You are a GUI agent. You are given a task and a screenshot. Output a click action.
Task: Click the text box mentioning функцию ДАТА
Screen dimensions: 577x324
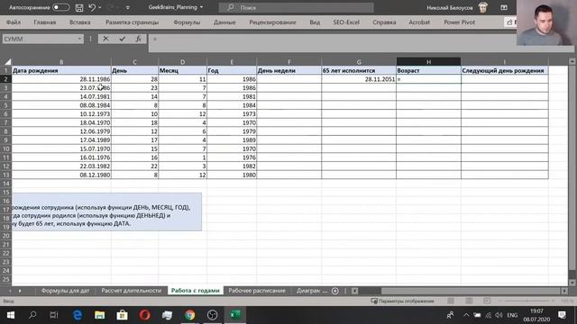[x=106, y=212]
